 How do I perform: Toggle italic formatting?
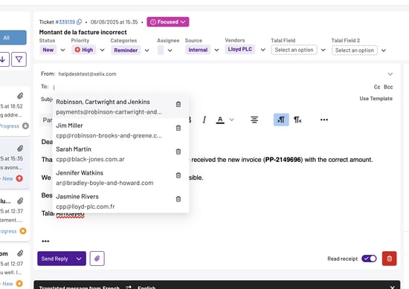[204, 120]
